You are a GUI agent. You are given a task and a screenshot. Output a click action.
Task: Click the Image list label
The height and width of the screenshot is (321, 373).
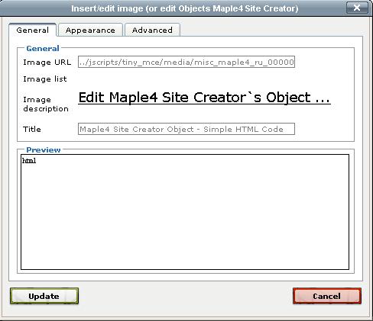pyautogui.click(x=45, y=79)
